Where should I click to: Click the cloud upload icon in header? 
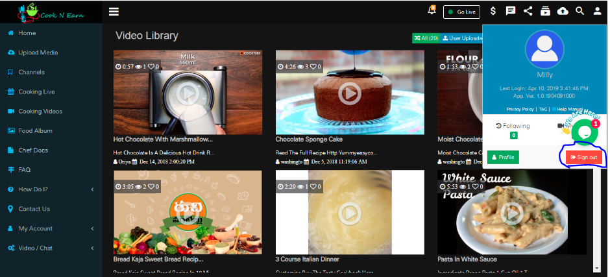(563, 11)
